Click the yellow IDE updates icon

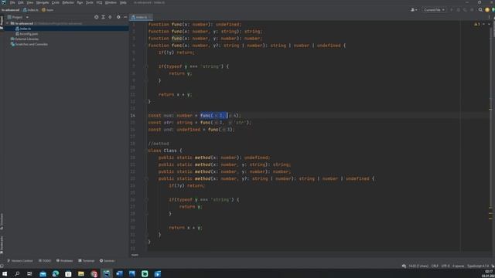point(487,10)
